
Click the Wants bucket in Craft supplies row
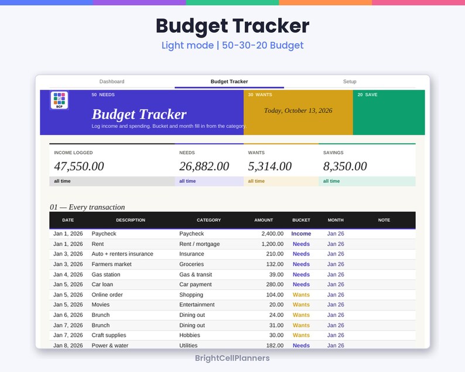click(x=301, y=335)
